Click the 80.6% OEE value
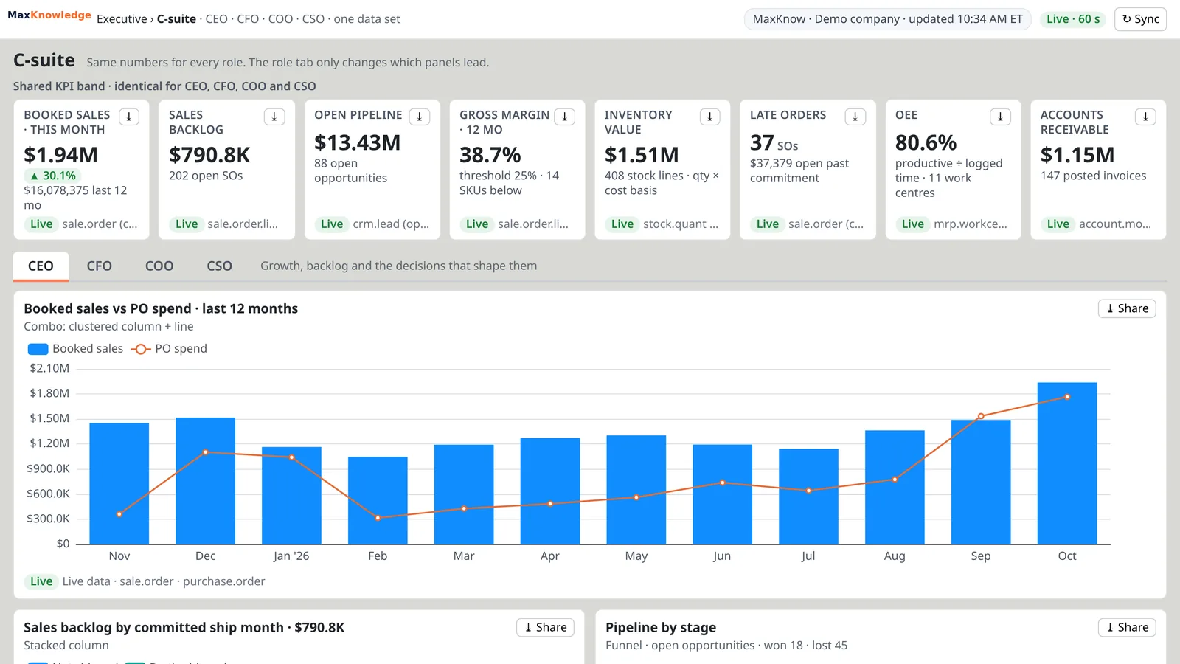1180x664 pixels. click(926, 142)
